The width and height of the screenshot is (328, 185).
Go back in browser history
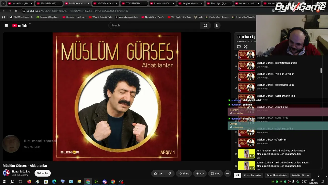coord(4,11)
